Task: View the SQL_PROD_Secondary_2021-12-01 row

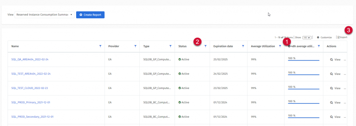Action: [x=335, y=117]
